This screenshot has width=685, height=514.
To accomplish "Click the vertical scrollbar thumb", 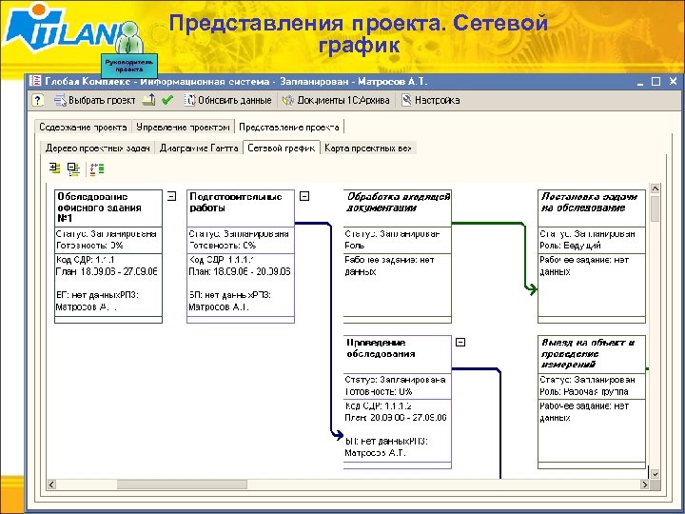I will pos(655,208).
